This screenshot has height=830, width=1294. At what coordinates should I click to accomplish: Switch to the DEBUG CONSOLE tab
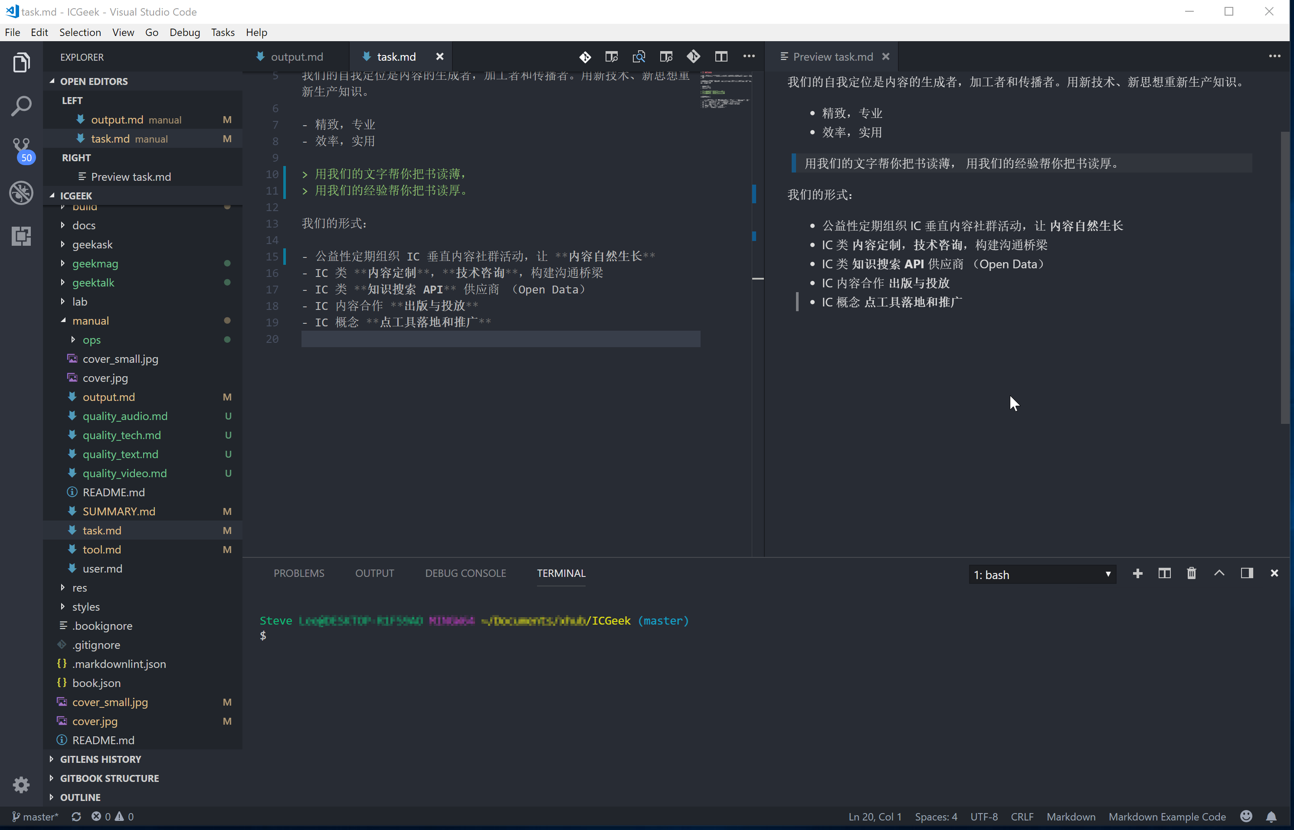point(465,573)
